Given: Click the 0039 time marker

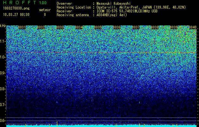Looking at the screenshot, I should [174, 27].
